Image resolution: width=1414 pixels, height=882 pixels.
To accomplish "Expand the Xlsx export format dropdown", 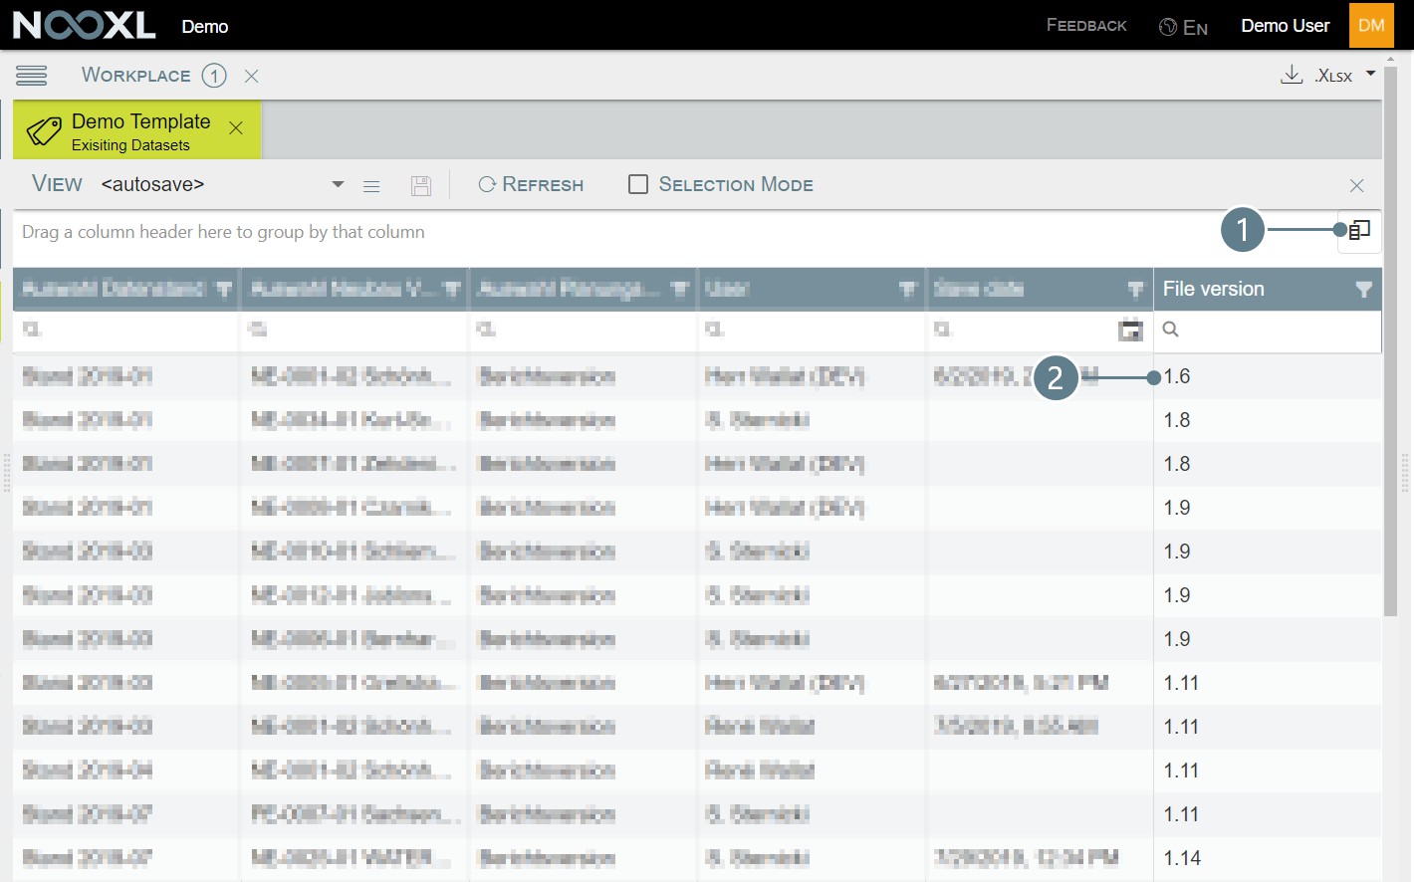I will (x=1370, y=74).
